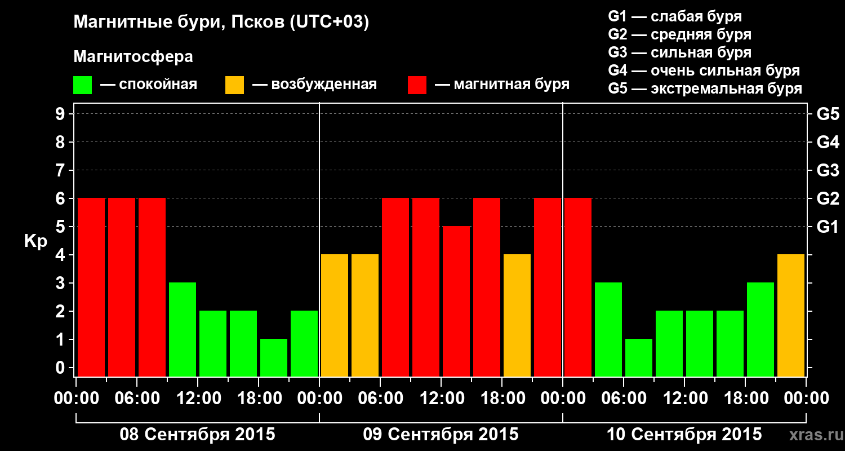
Task: Select the title 'Магнитные бури, Псков (UTC+03)'
Action: [221, 23]
